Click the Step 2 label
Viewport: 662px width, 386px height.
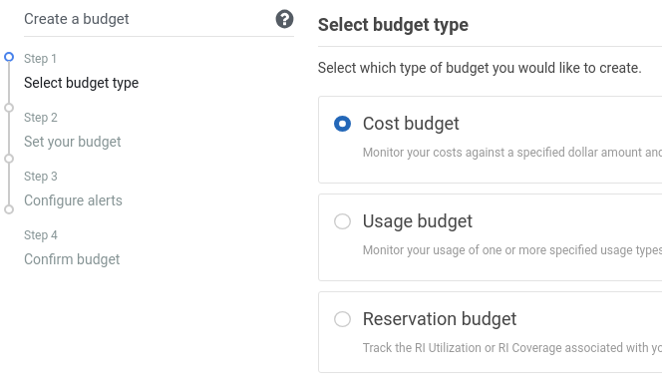coord(41,118)
